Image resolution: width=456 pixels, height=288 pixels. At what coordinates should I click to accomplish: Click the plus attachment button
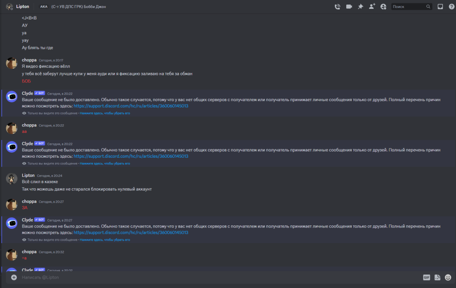click(14, 277)
